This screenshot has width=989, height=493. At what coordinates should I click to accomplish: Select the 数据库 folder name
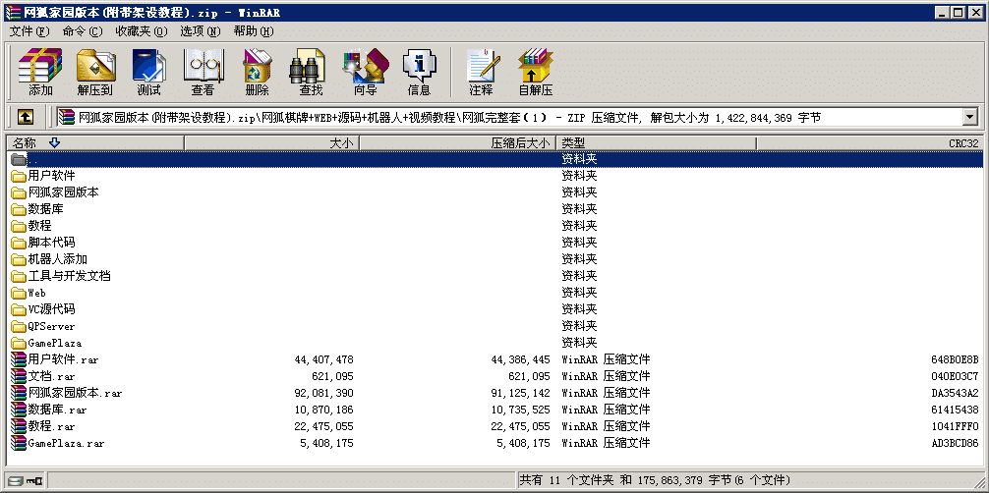point(45,208)
